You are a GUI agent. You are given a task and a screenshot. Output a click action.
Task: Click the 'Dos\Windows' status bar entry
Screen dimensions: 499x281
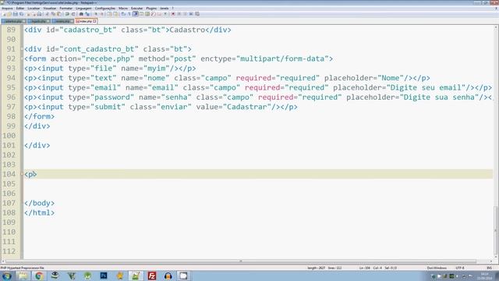[437, 268]
